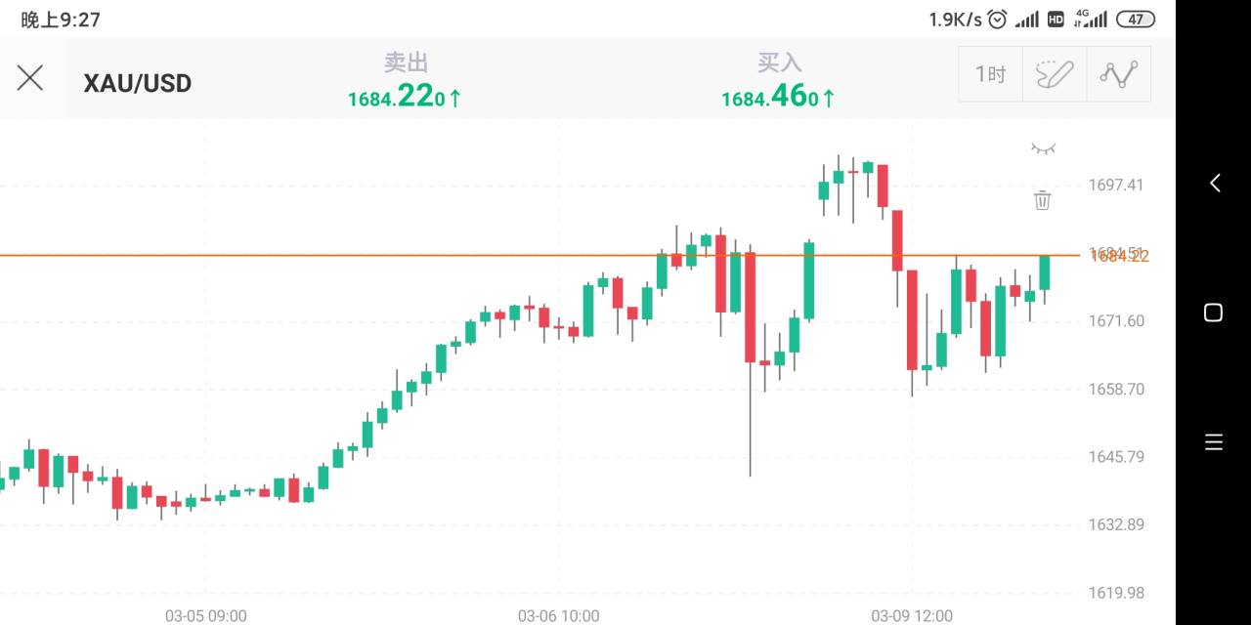Tap the 买入 buy price 1684.46

[779, 97]
